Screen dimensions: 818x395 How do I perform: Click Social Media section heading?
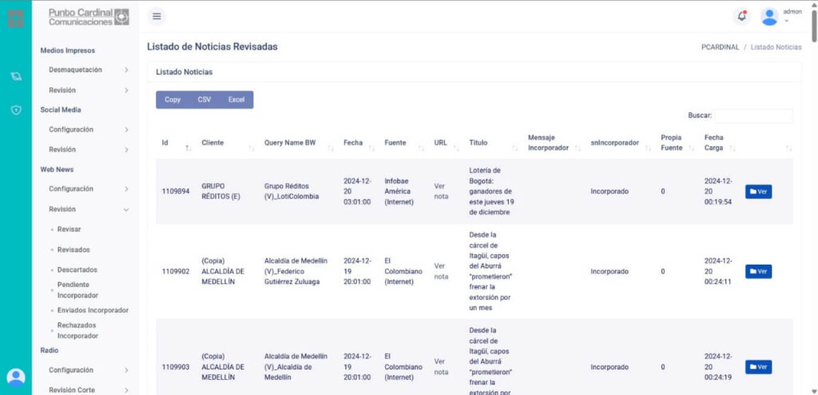(61, 110)
